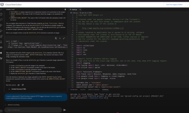The image size is (189, 113).
Task: Clear the Gemini chat with the trash icon
Action: tap(65, 9)
